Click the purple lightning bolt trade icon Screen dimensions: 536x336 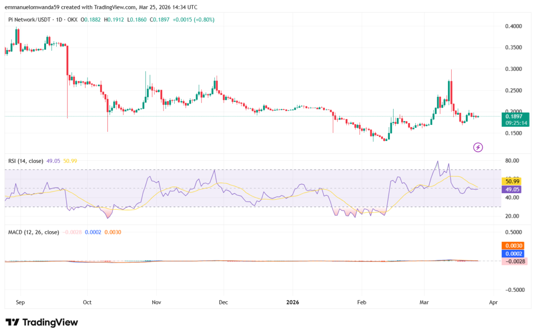[477, 147]
